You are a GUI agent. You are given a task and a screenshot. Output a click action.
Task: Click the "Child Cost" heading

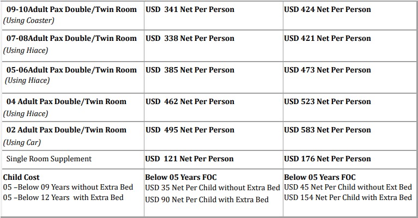tap(21, 177)
